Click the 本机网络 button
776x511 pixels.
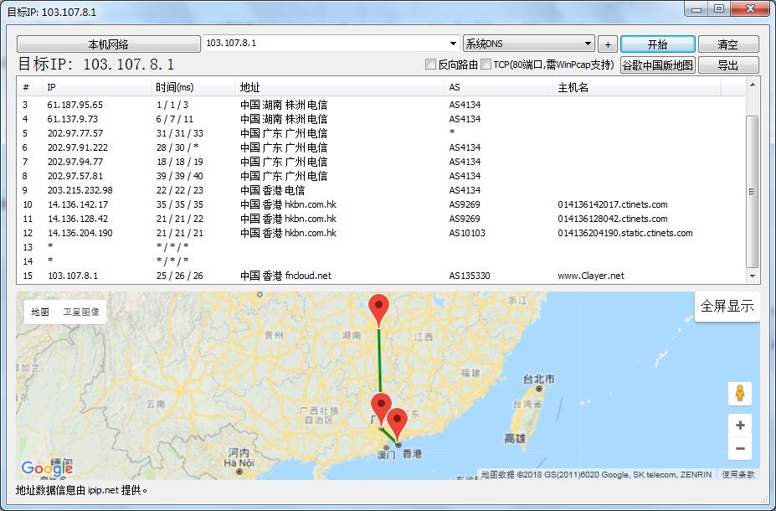(108, 44)
